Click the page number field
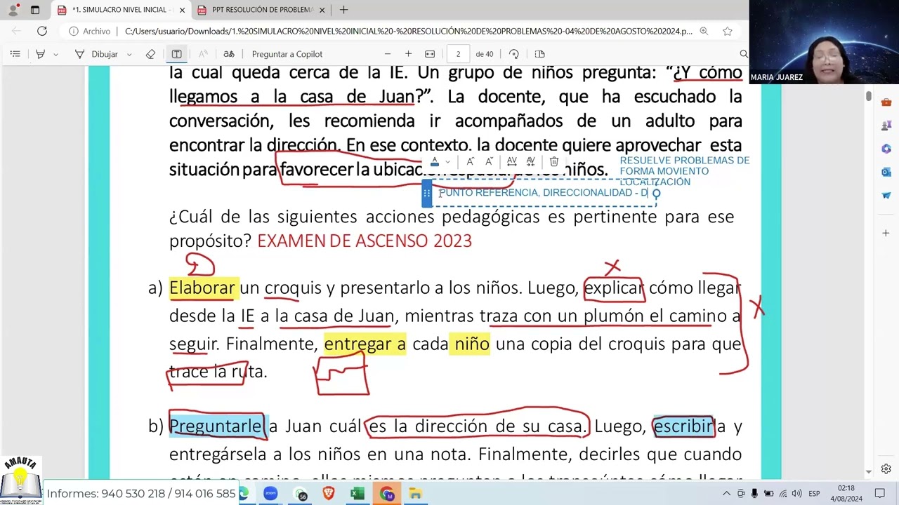This screenshot has height=505, width=899. [458, 54]
